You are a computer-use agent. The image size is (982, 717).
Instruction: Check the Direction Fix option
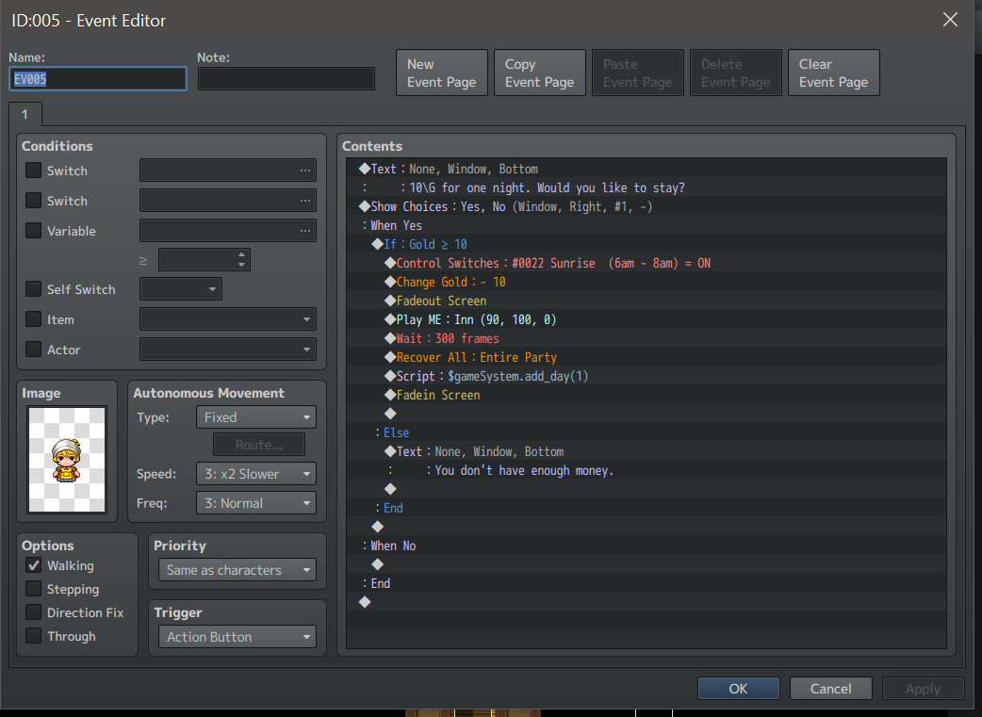click(x=33, y=611)
